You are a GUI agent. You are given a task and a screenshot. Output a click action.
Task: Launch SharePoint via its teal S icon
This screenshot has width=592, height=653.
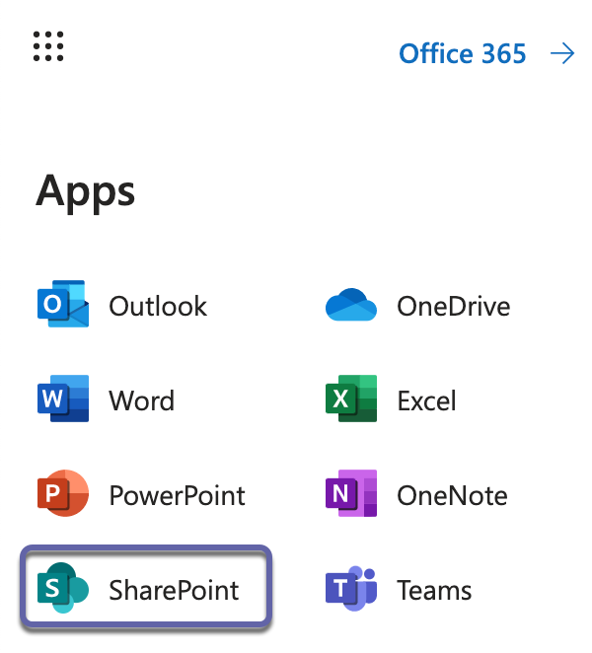pos(63,588)
